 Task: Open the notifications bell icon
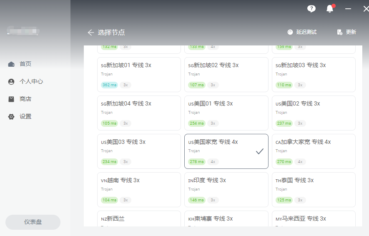pos(330,9)
